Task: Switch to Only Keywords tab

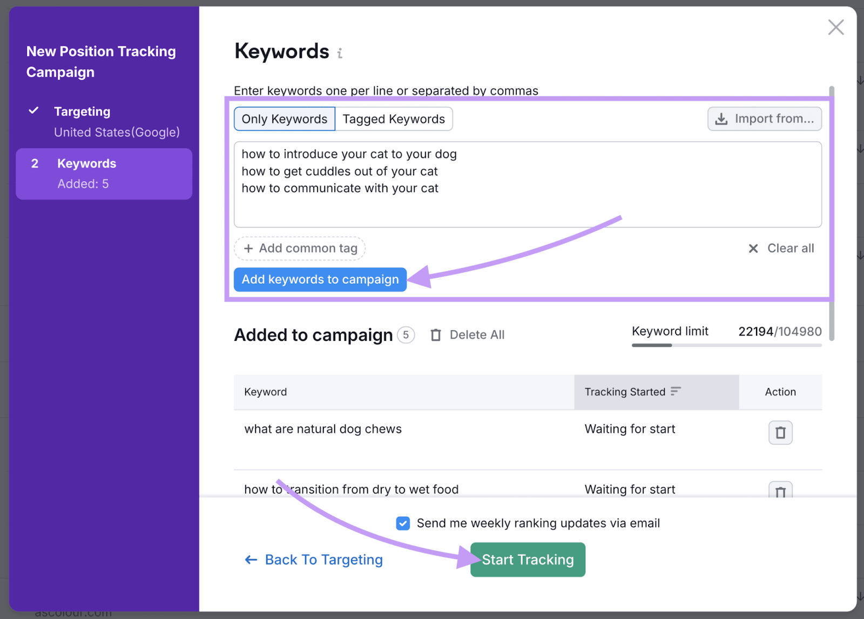Action: (x=285, y=119)
